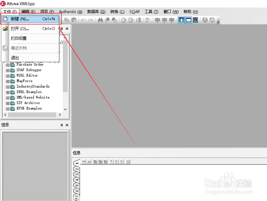Image resolution: width=267 pixels, height=201 pixels.
Task: Toggle the DB view button
Action: click(195, 20)
